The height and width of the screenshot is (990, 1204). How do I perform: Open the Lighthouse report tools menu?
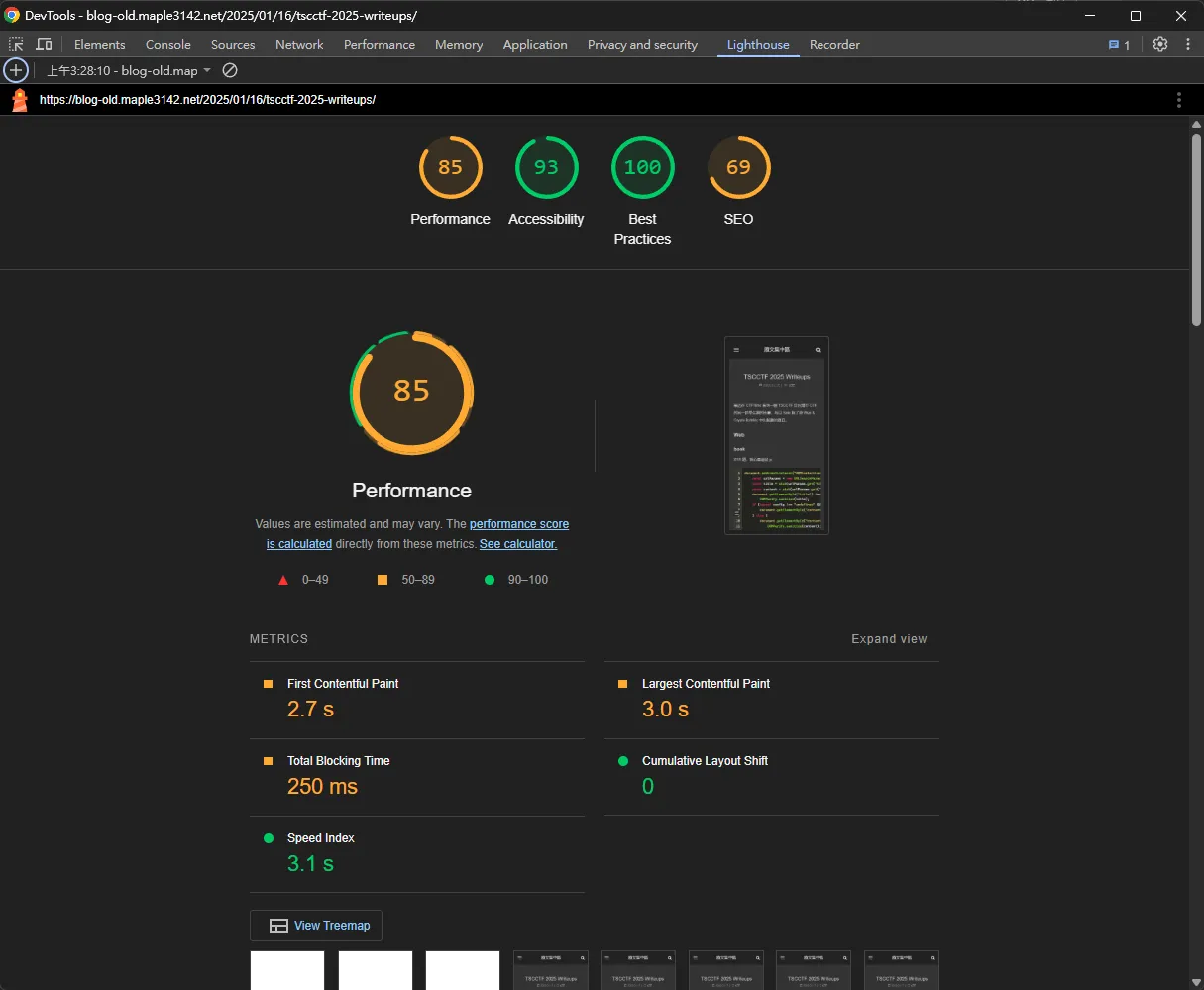coord(1178,100)
